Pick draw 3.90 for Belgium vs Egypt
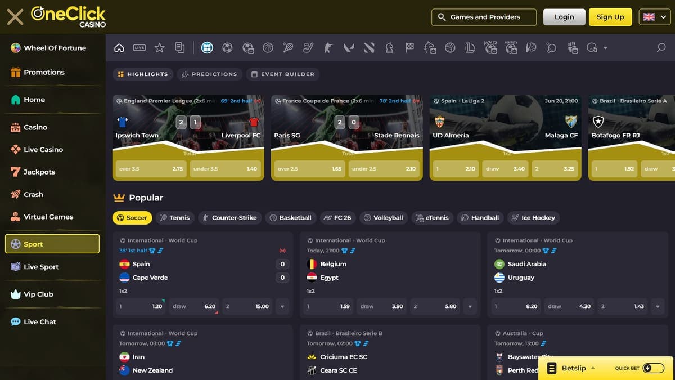Viewport: 675px width, 380px height. click(x=381, y=307)
